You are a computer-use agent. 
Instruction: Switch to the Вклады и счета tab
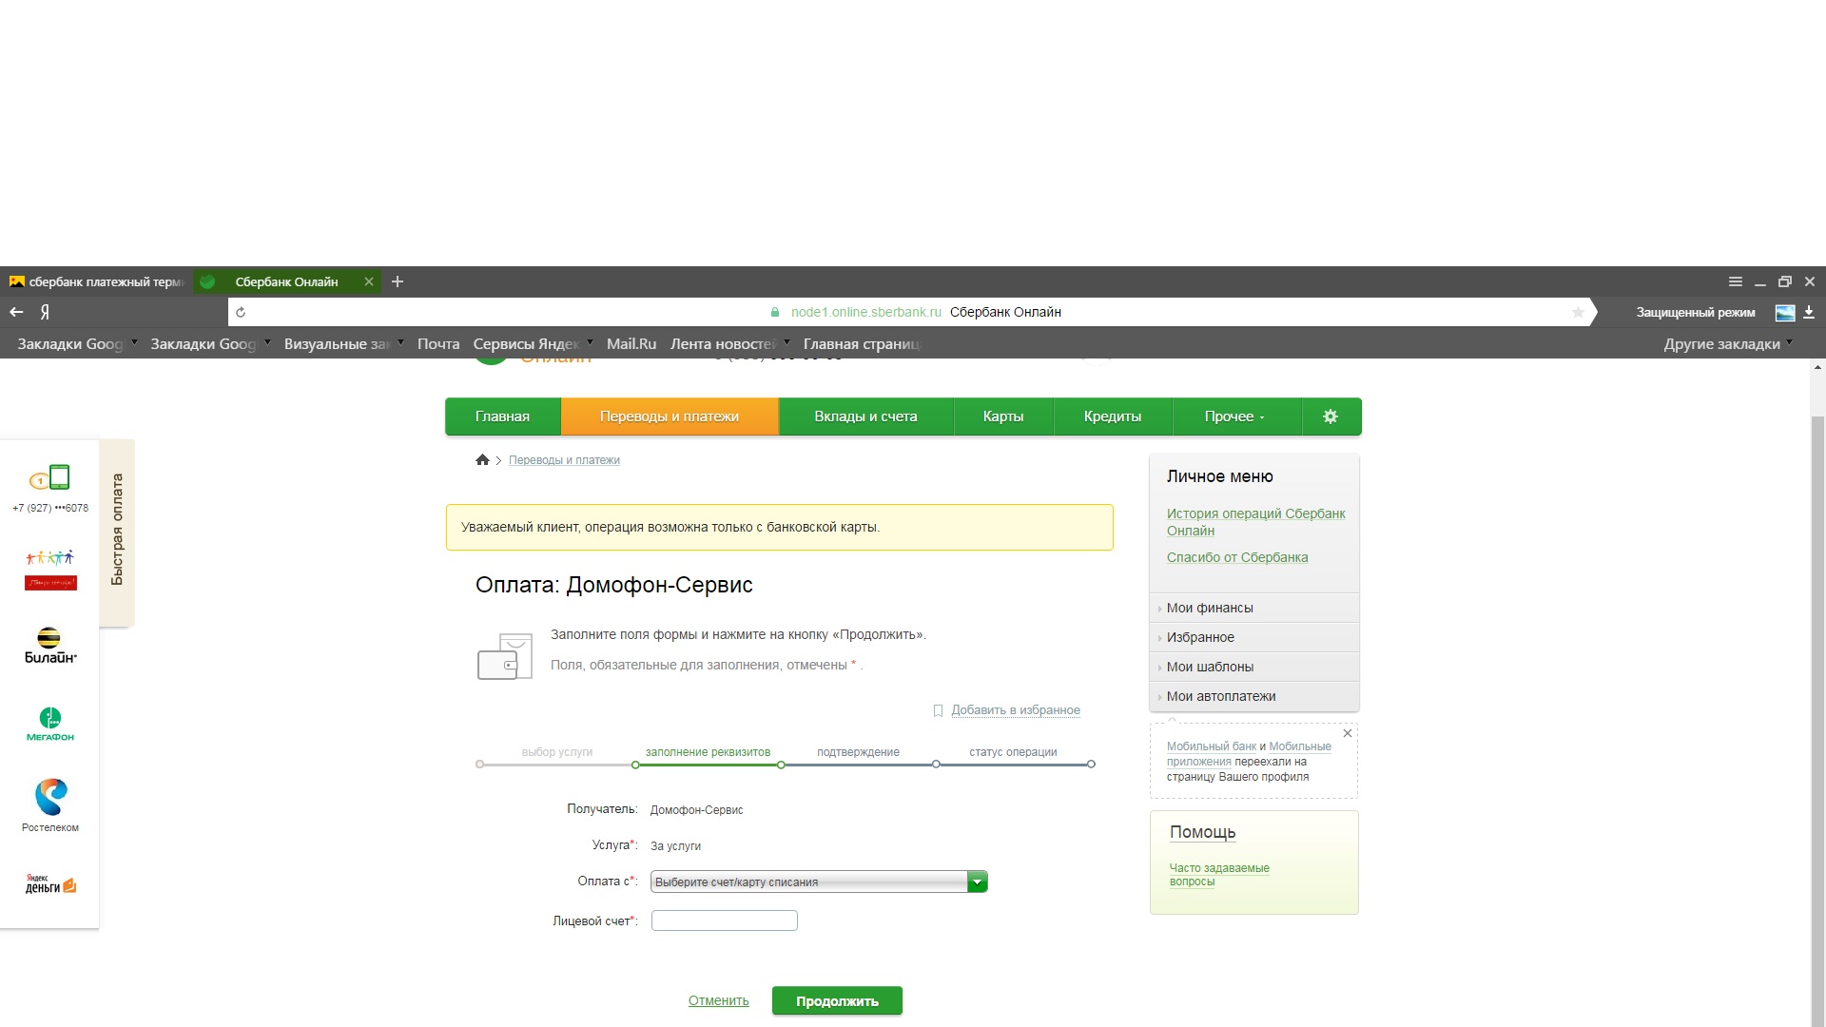[x=865, y=417]
